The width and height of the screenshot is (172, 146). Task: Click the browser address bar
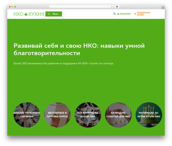pos(82,7)
